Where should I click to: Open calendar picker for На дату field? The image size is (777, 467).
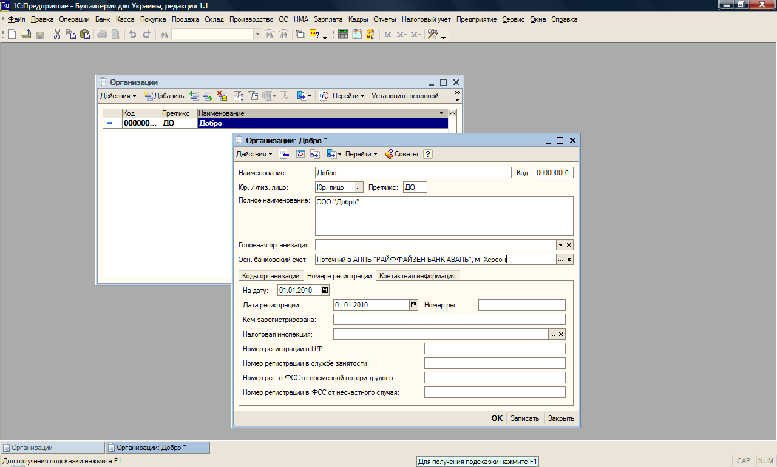click(325, 291)
